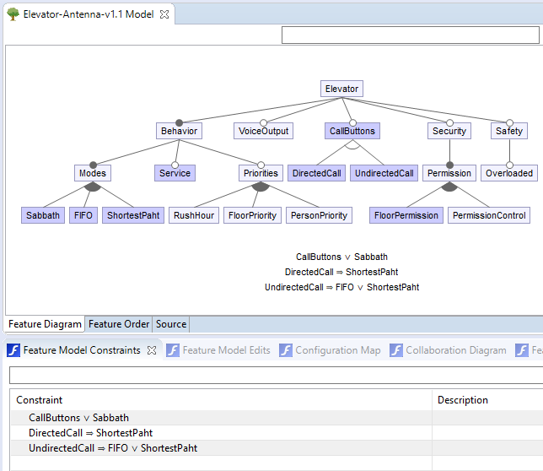Click the optional circle above Security
Image resolution: width=543 pixels, height=471 pixels.
450,122
